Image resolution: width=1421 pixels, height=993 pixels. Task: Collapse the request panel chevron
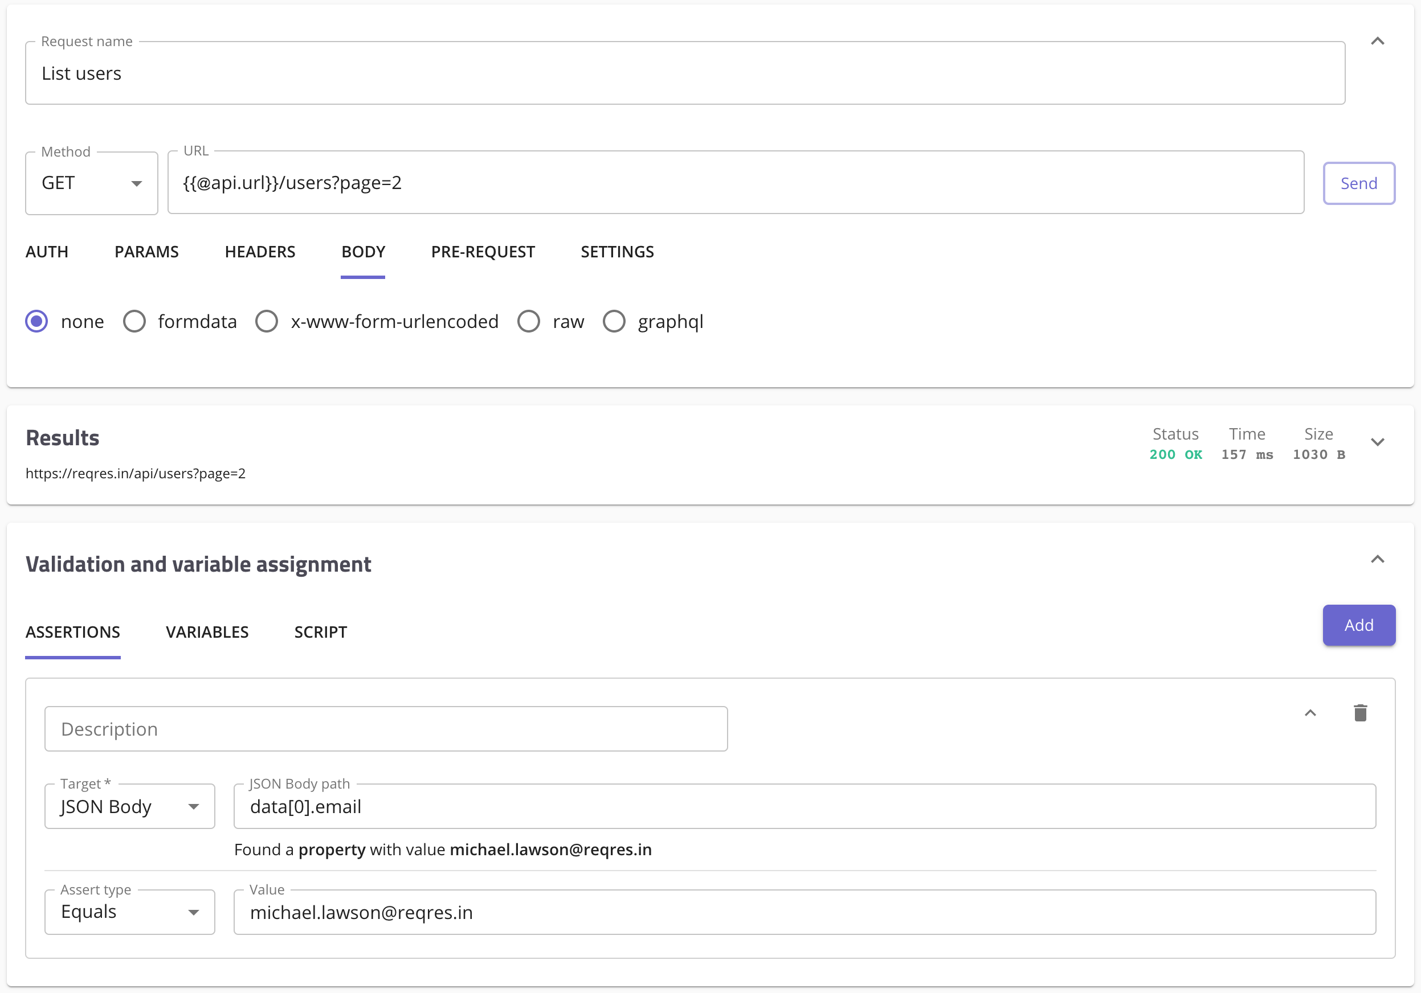[x=1377, y=42]
